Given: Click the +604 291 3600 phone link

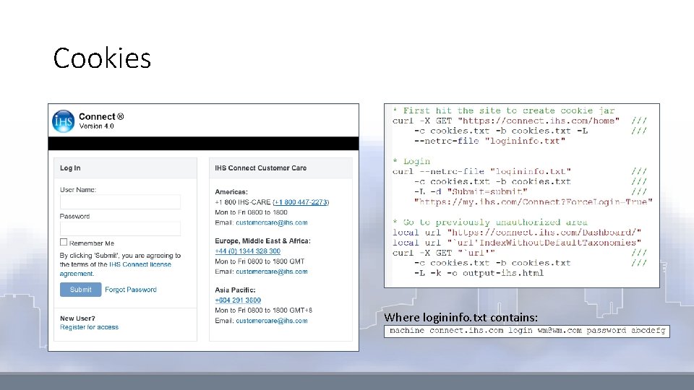Looking at the screenshot, I should 238,300.
